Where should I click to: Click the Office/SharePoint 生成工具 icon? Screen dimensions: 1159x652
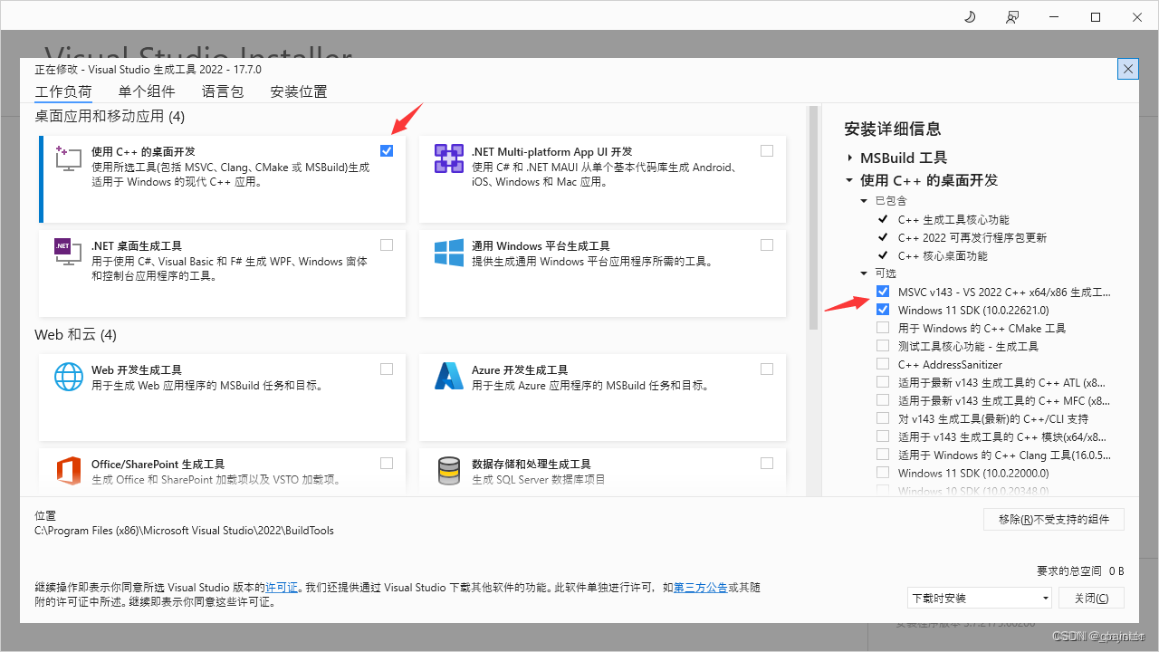click(x=69, y=471)
